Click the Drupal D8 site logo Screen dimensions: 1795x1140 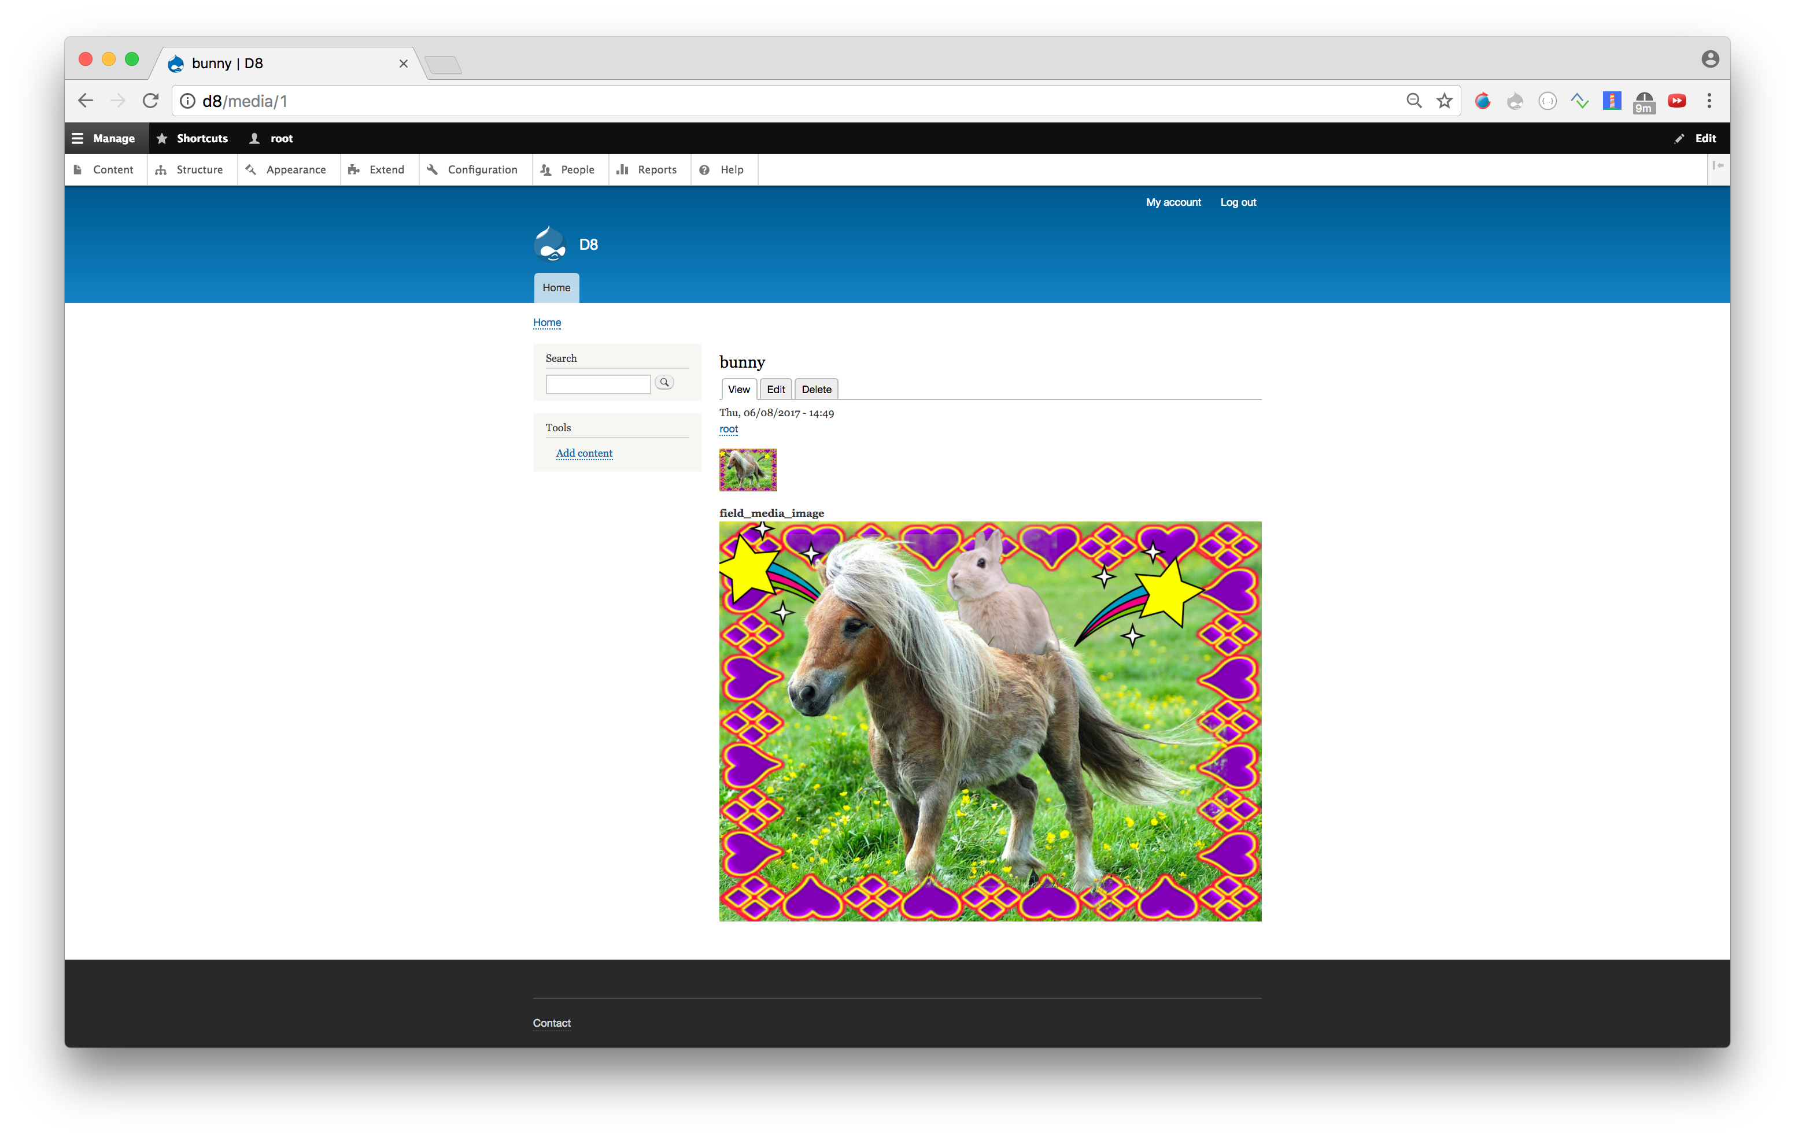[550, 243]
